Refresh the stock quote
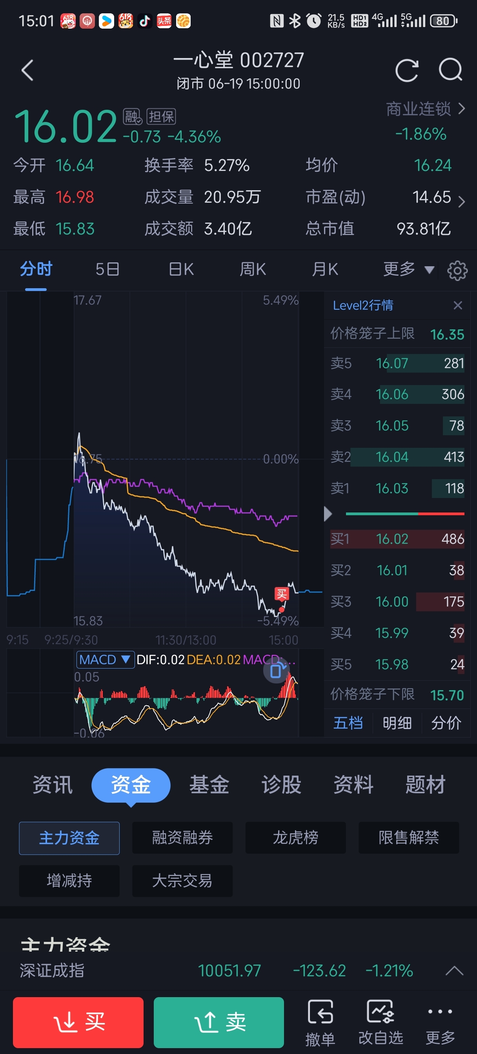This screenshot has width=477, height=1054. pyautogui.click(x=407, y=70)
